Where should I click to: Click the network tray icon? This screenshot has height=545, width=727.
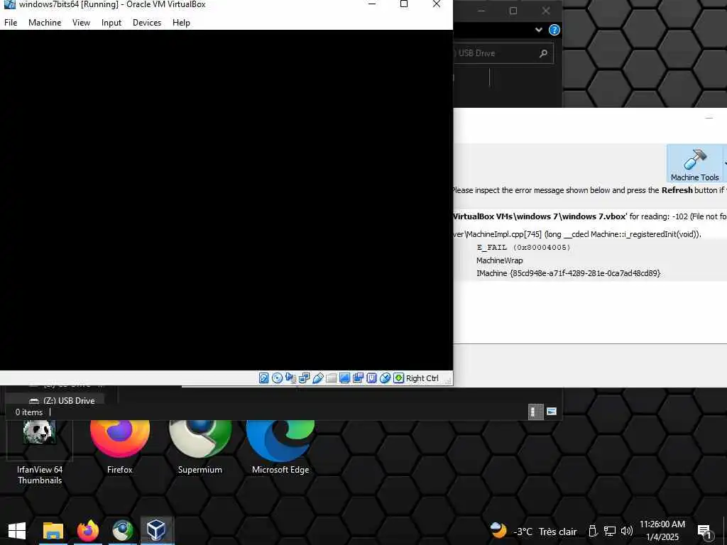pyautogui.click(x=610, y=531)
